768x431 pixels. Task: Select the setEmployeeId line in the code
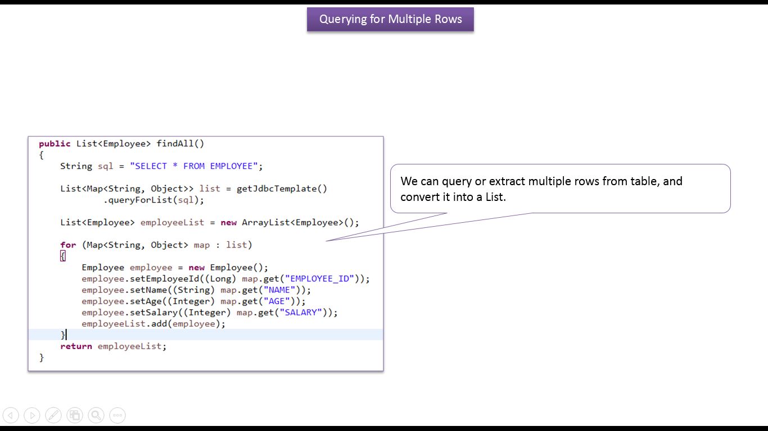tap(225, 278)
